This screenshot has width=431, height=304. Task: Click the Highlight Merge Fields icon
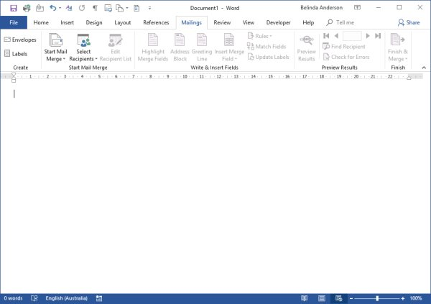coord(153,47)
